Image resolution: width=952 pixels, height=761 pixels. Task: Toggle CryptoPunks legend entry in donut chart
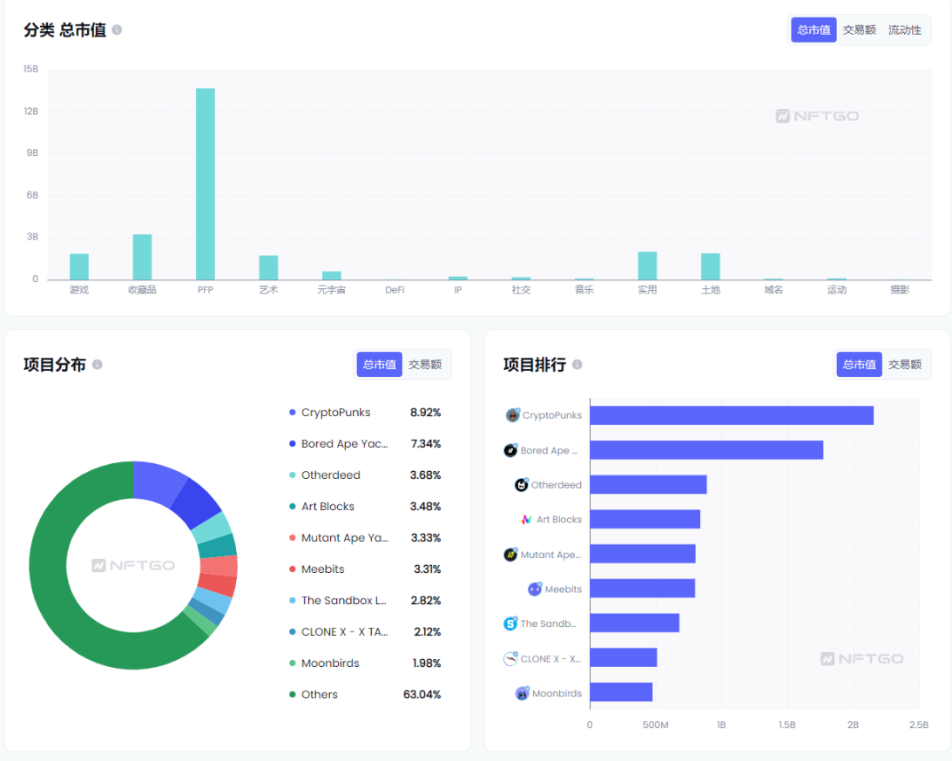tap(335, 413)
